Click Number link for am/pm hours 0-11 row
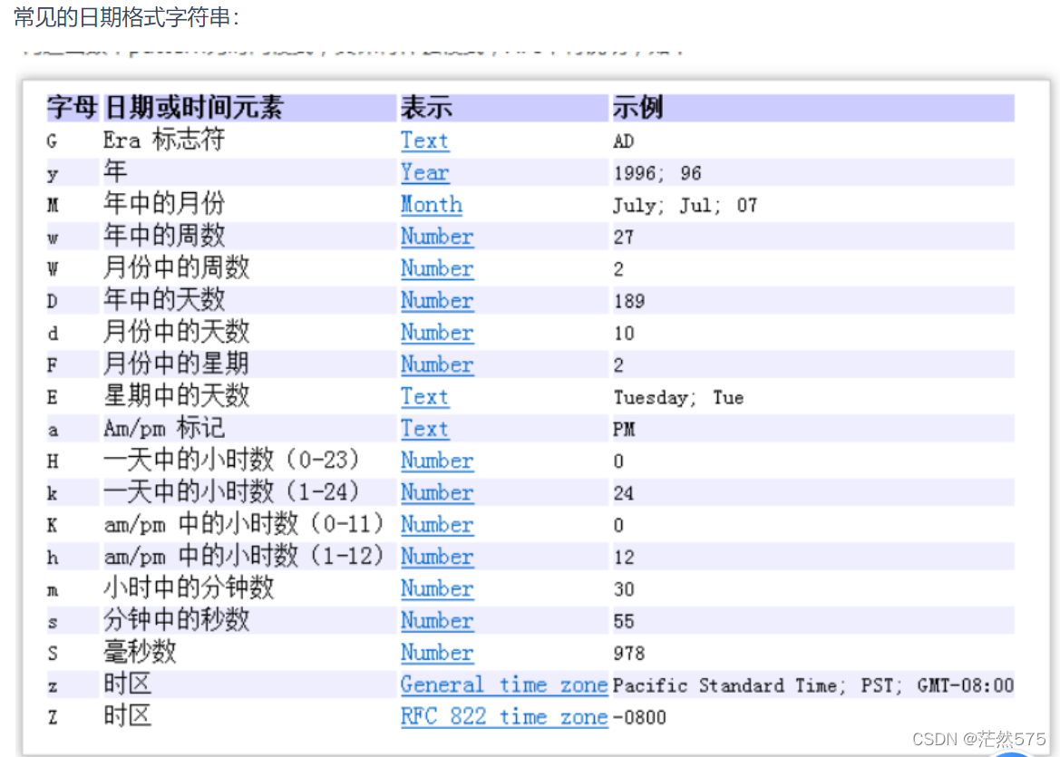Screen dimensions: 1060x757 (x=437, y=524)
